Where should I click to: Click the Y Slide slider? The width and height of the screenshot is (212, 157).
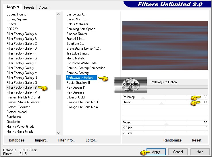pos(165,133)
